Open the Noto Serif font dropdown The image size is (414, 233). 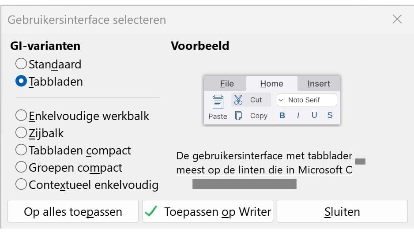tap(281, 100)
